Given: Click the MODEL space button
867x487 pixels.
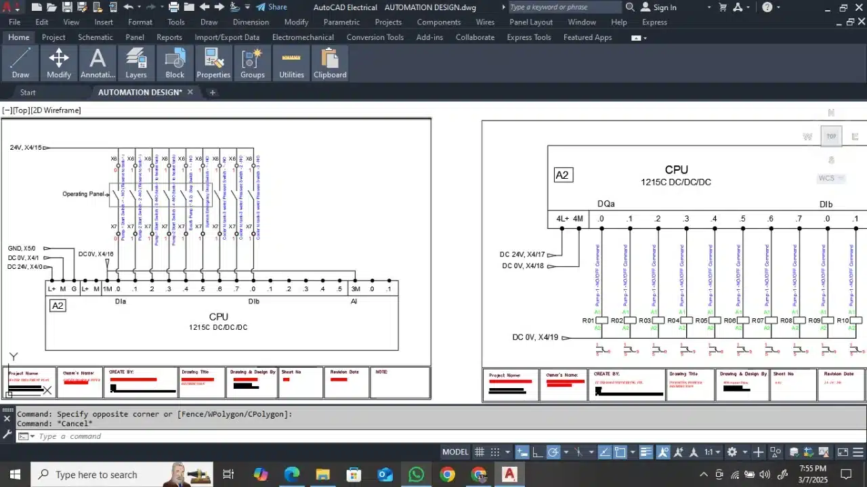Looking at the screenshot, I should (455, 452).
